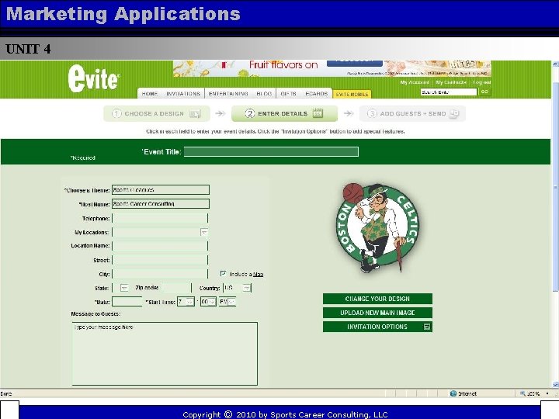This screenshot has width=559, height=419.
Task: Click the City field
Action: coord(160,274)
